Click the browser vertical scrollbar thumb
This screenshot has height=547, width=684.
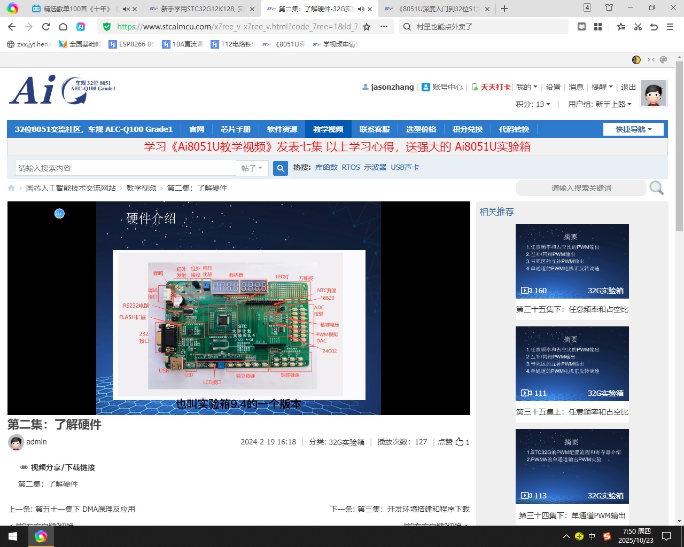point(679,145)
